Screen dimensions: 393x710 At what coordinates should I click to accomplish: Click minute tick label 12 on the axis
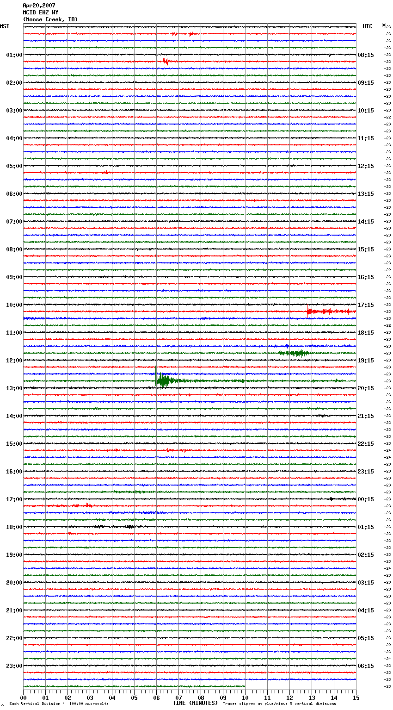point(289,697)
